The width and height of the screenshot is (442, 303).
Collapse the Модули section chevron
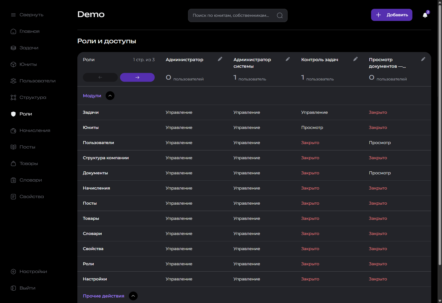[x=110, y=96]
